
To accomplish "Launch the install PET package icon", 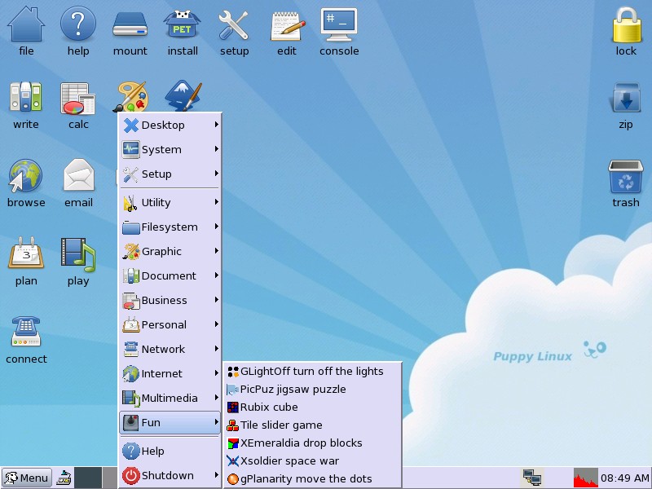I will click(183, 27).
